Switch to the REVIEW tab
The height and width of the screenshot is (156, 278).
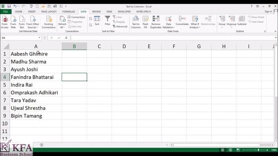pos(96,12)
